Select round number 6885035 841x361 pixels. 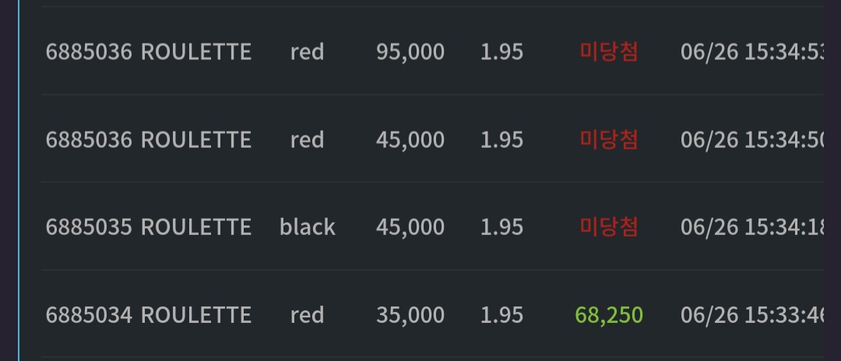pyautogui.click(x=89, y=226)
